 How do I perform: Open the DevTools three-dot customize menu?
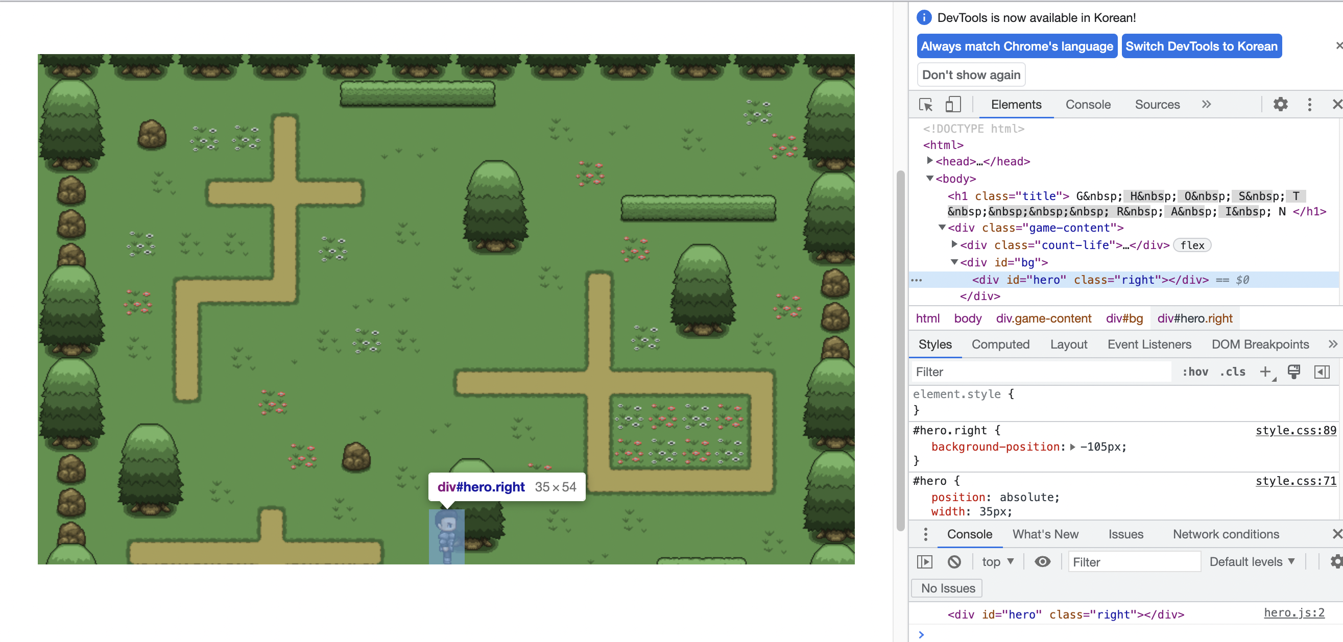(x=1309, y=104)
